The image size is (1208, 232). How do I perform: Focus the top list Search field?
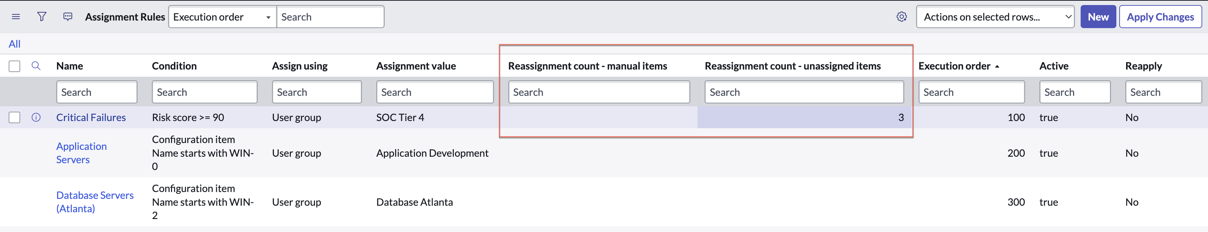coord(330,17)
